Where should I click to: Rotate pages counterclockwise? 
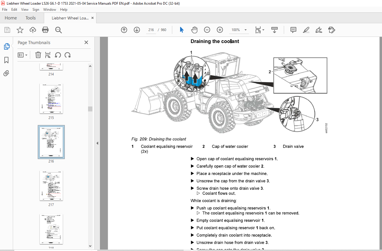click(58, 55)
